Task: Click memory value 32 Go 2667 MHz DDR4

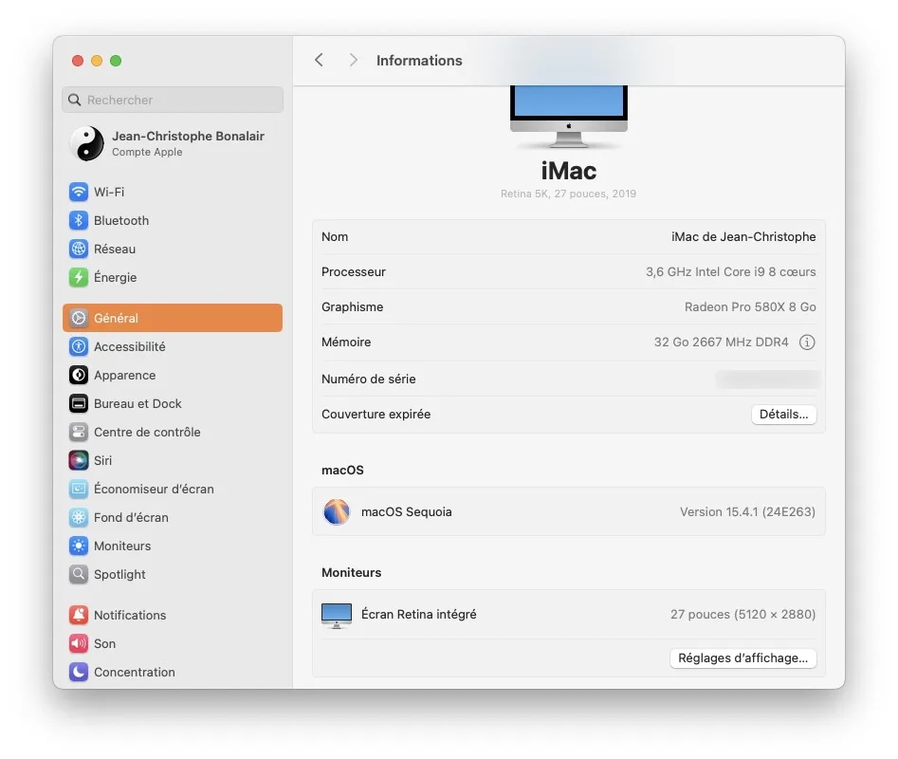Action: coord(721,342)
